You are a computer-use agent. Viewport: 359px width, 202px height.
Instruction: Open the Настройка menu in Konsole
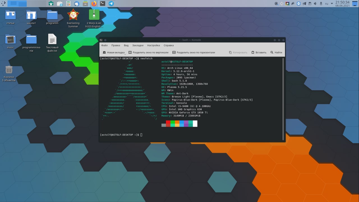click(x=153, y=45)
